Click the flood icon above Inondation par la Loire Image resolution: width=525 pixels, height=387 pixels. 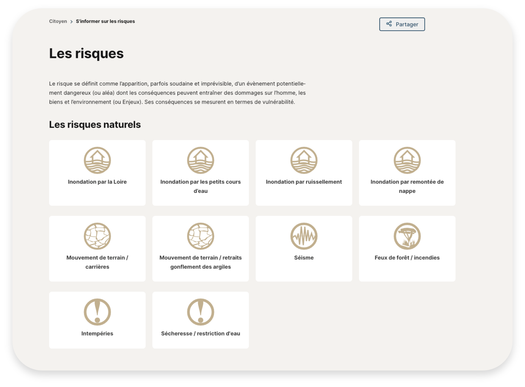tap(97, 160)
